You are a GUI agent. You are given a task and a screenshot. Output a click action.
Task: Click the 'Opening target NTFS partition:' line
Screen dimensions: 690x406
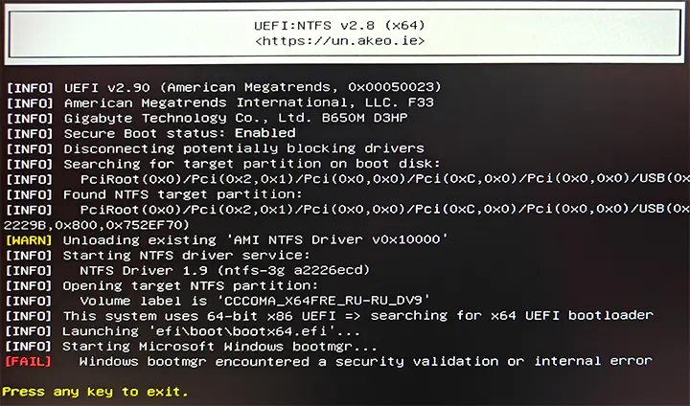190,285
